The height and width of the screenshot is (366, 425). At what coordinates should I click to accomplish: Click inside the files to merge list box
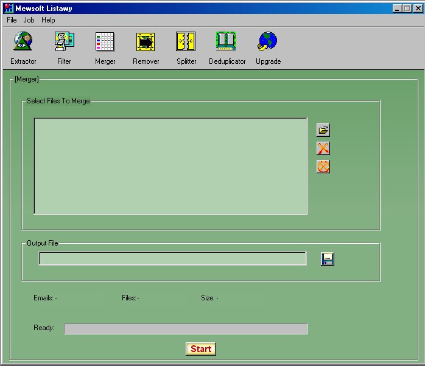(170, 166)
